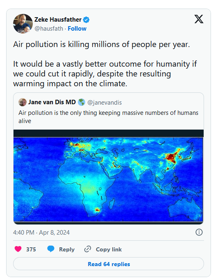Click the Reply text button

(x=67, y=249)
